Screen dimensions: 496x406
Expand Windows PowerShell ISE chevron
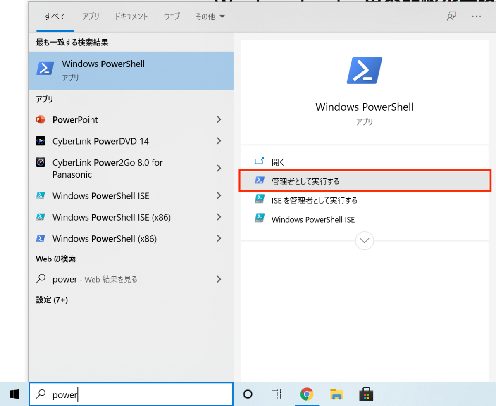[219, 196]
